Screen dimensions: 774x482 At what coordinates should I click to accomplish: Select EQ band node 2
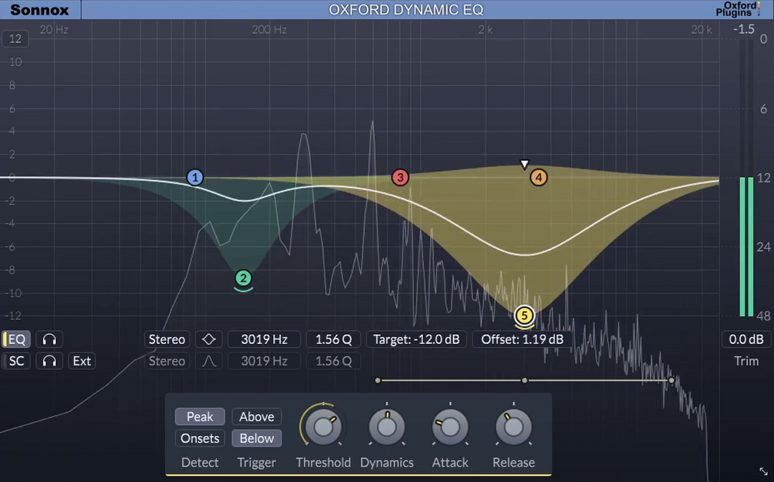243,278
